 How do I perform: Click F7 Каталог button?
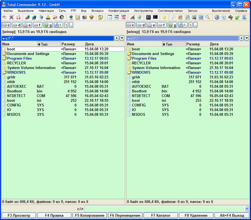[x=161, y=215]
